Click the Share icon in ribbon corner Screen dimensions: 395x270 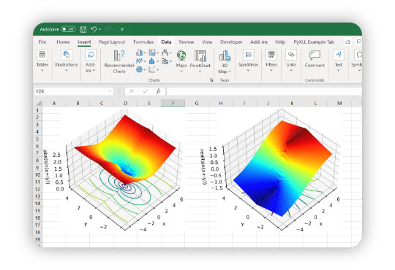tap(347, 42)
